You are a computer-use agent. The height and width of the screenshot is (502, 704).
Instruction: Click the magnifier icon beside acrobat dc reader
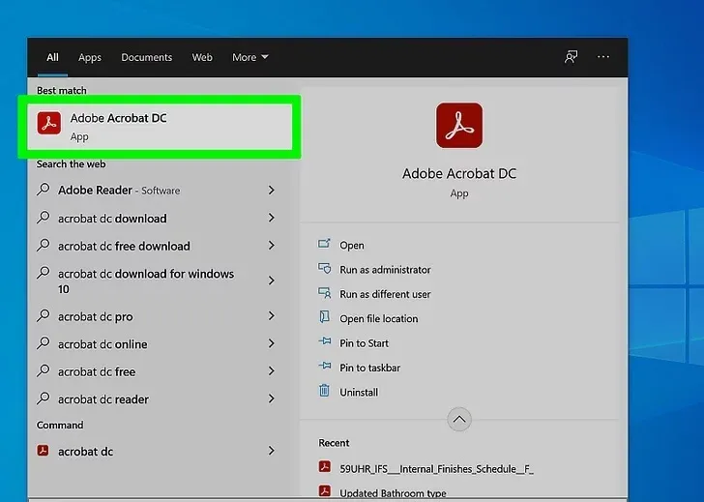pyautogui.click(x=44, y=399)
